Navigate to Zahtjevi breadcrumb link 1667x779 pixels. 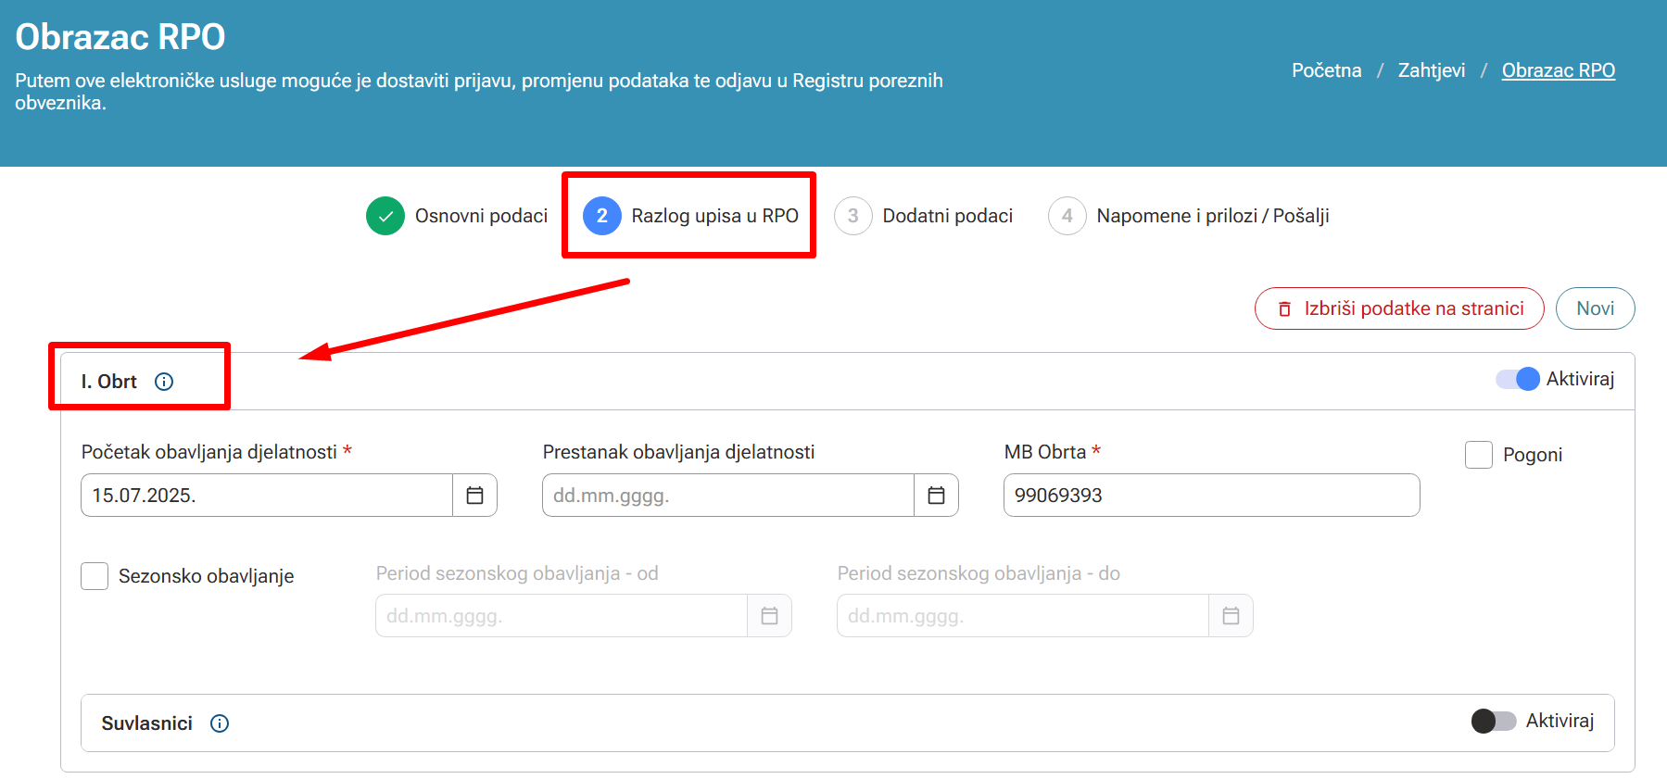tap(1431, 70)
